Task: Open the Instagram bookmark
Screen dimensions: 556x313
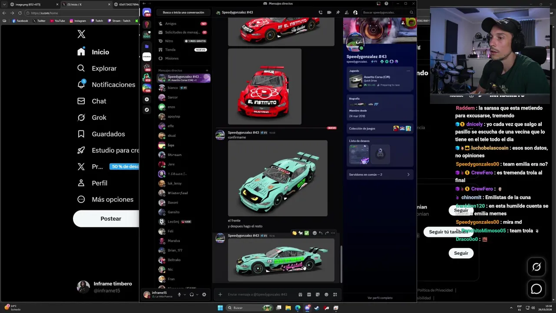Action: [78, 21]
